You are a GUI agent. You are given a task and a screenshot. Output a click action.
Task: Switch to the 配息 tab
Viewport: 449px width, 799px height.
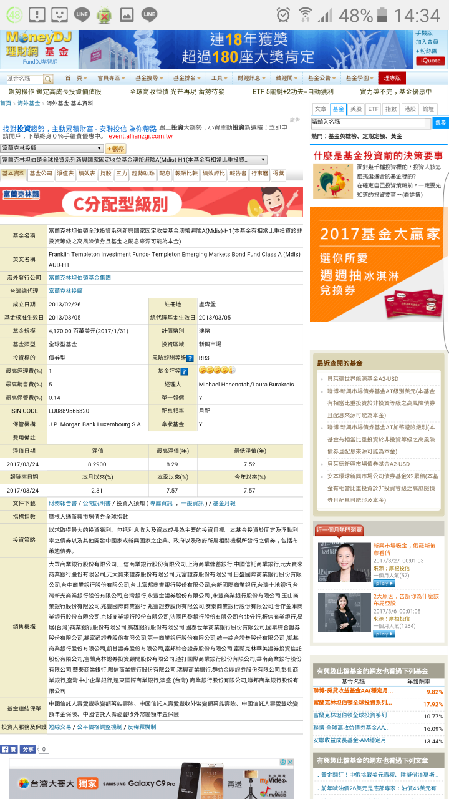165,174
